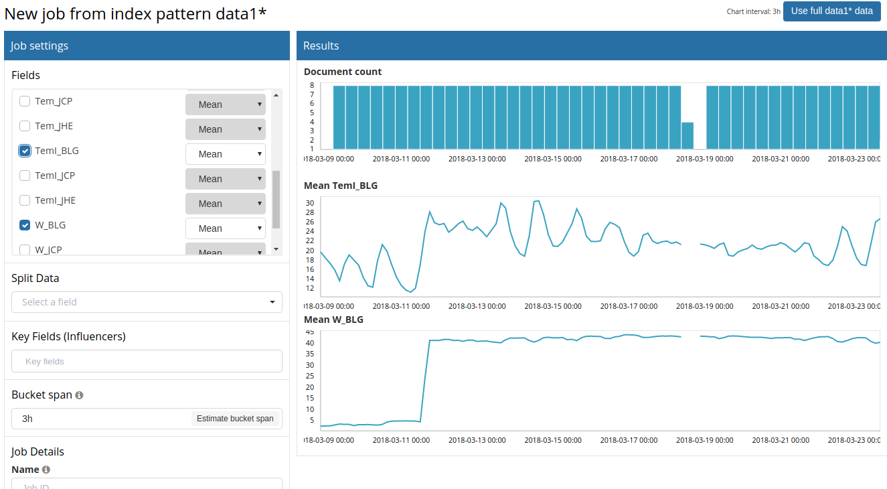
Task: Uncheck the W_BLG field checkbox
Action: click(25, 225)
